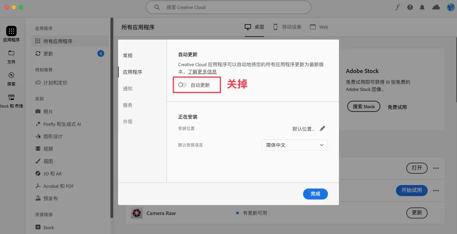Turn on the 自动更新 toggle switch

pyautogui.click(x=183, y=85)
